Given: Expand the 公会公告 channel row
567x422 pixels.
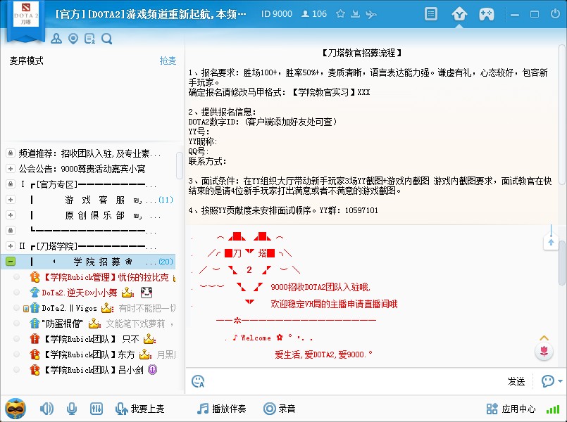Looking at the screenshot, I should [11, 169].
